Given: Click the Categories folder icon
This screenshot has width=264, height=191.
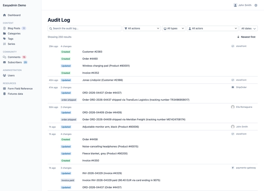Looking at the screenshot, I should coord(5,34).
